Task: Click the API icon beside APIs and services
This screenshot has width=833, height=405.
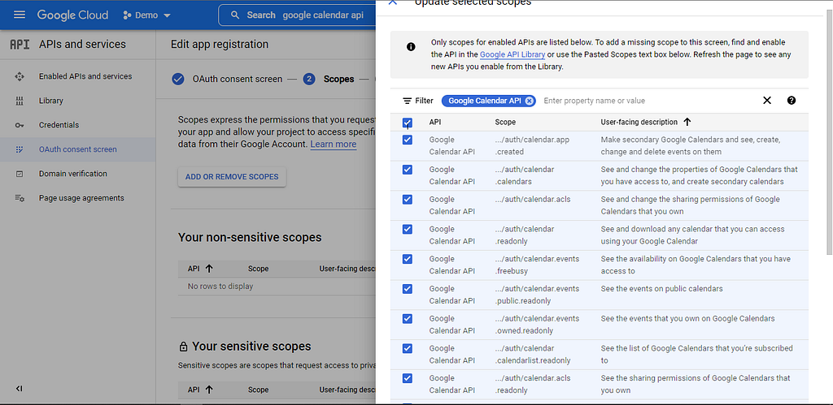Action: (20, 45)
